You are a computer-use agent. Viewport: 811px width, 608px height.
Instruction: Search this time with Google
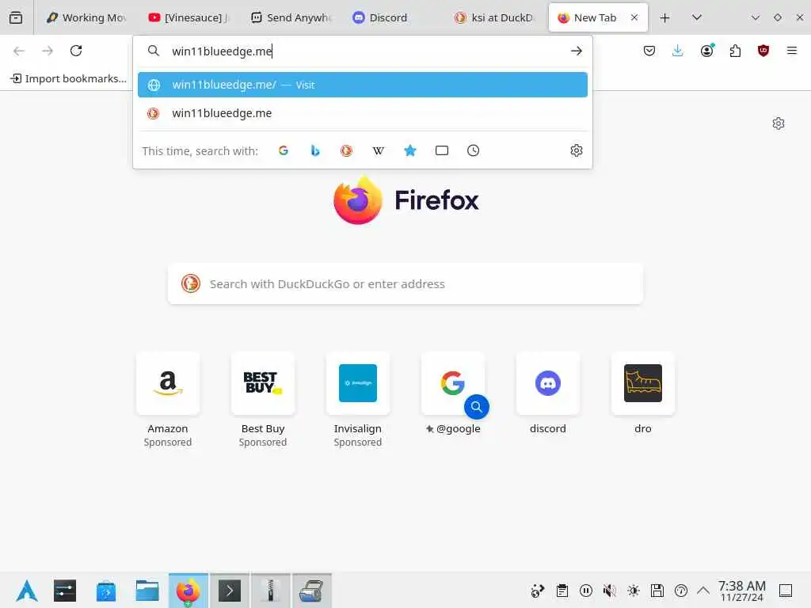pos(284,150)
